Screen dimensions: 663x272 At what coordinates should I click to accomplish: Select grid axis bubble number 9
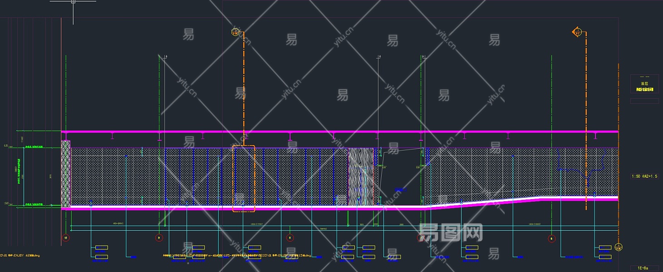pos(159,238)
